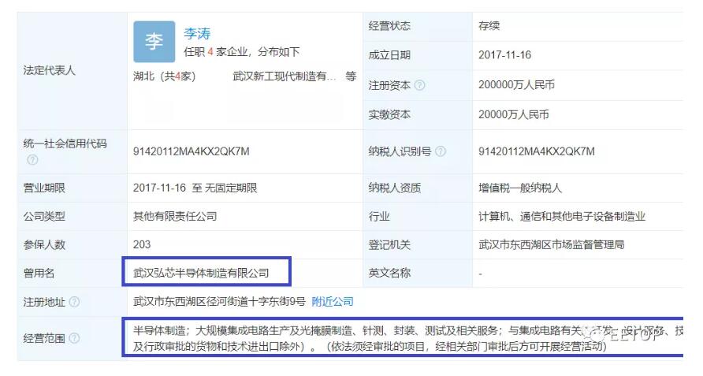Click the help icon beside 注册地址

pos(74,302)
